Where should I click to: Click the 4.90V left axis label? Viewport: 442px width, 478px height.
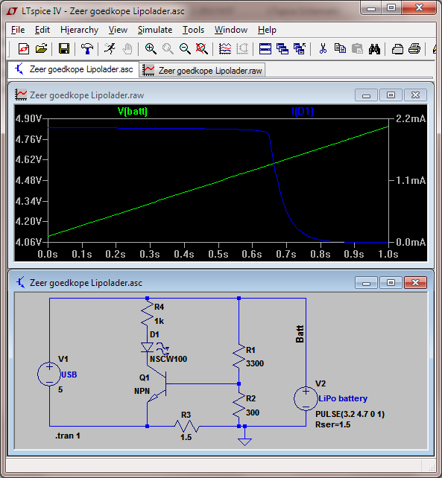tap(28, 118)
